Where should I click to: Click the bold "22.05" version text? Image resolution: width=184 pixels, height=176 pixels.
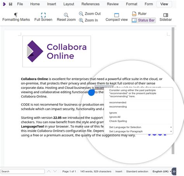(x=57, y=118)
